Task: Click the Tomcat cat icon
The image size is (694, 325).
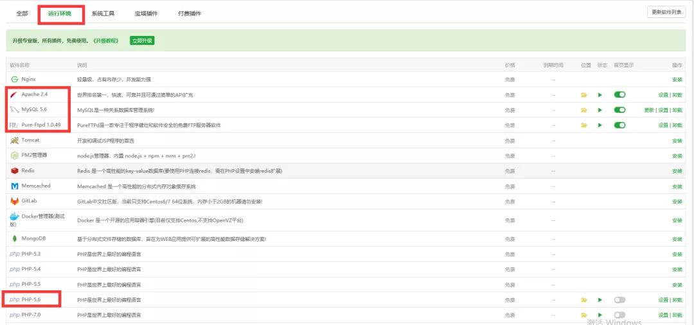Action: pos(14,140)
